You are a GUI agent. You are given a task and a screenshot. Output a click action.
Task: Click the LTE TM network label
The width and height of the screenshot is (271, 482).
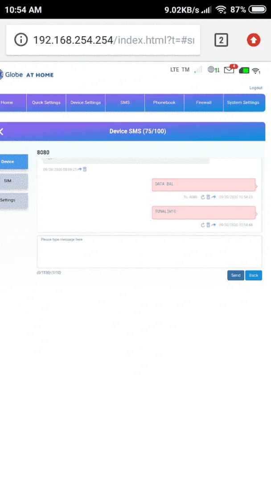(180, 70)
